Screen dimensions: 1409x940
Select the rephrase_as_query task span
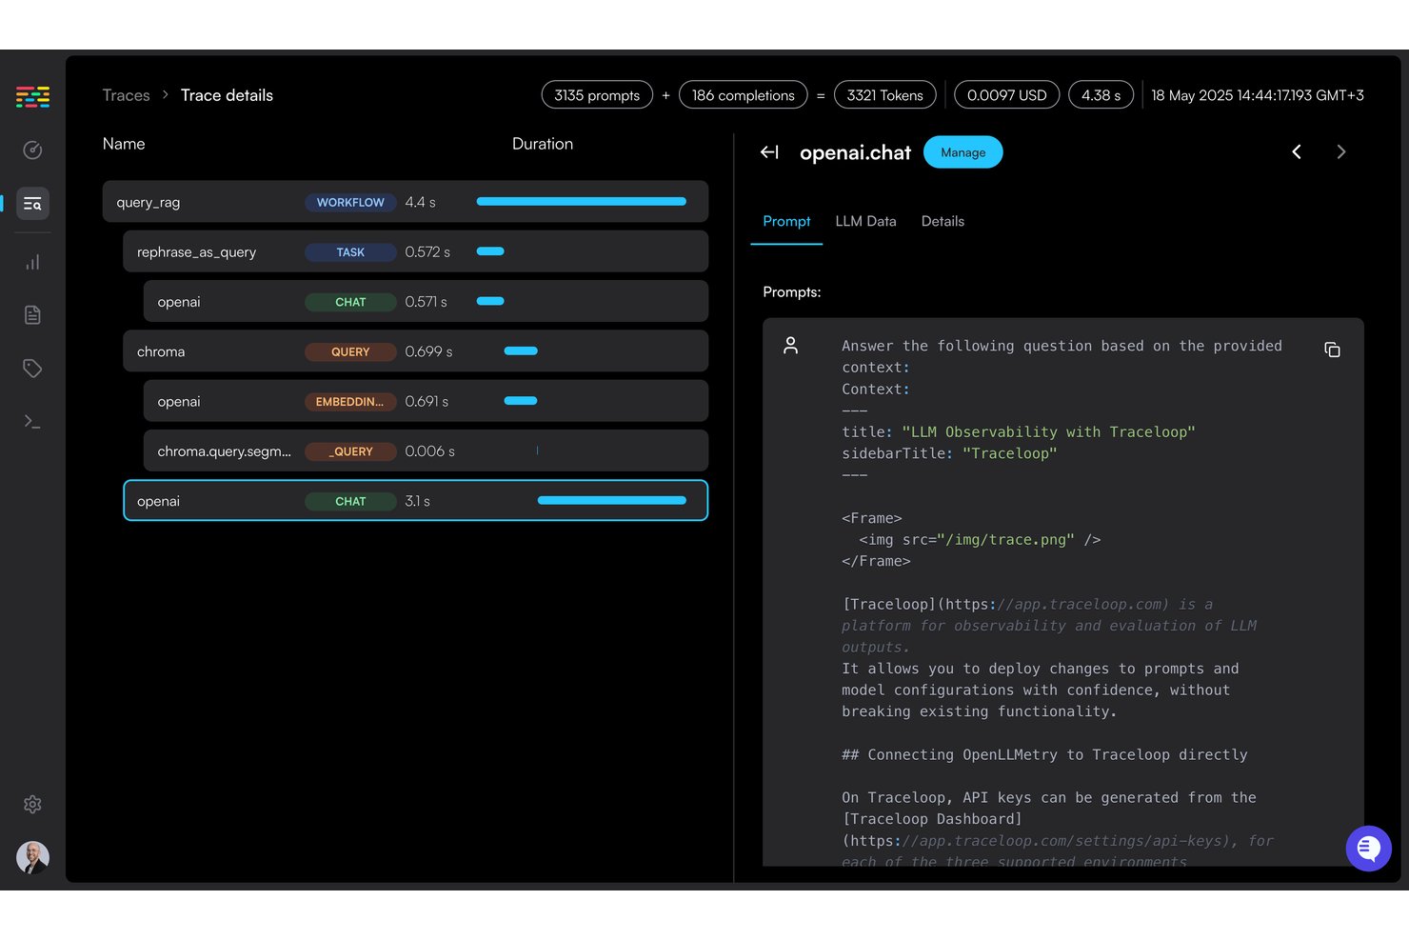click(415, 252)
